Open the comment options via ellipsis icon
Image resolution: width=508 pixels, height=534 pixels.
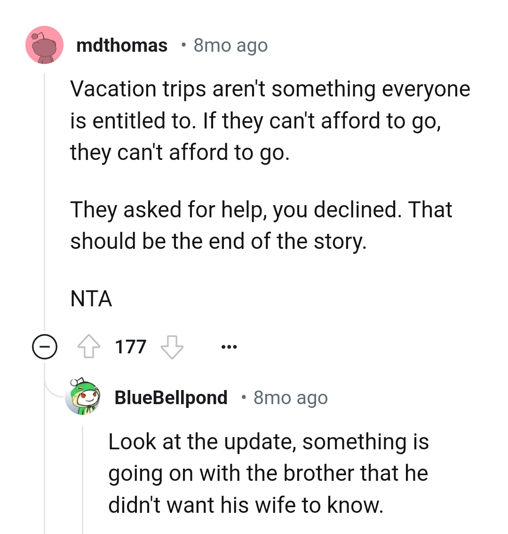point(229,347)
